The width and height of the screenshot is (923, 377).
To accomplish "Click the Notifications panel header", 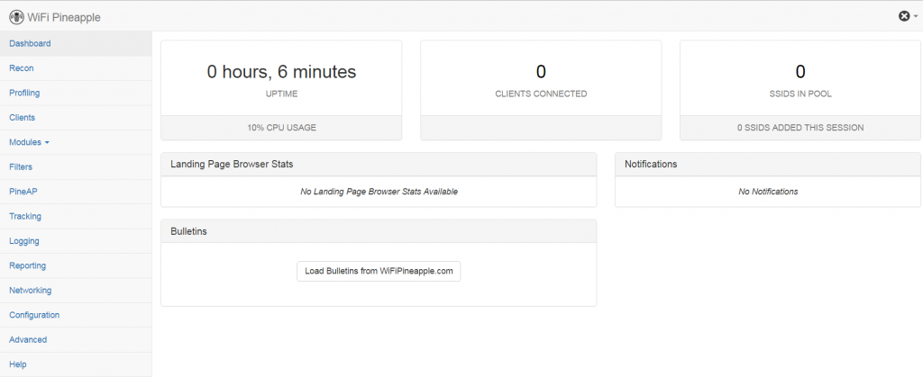I will click(768, 165).
